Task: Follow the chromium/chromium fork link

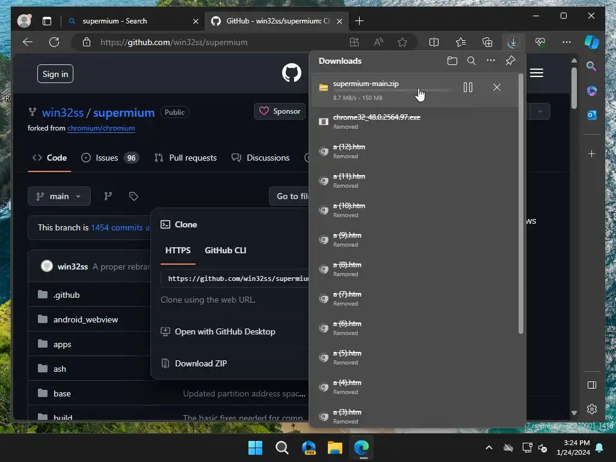Action: pos(101,129)
